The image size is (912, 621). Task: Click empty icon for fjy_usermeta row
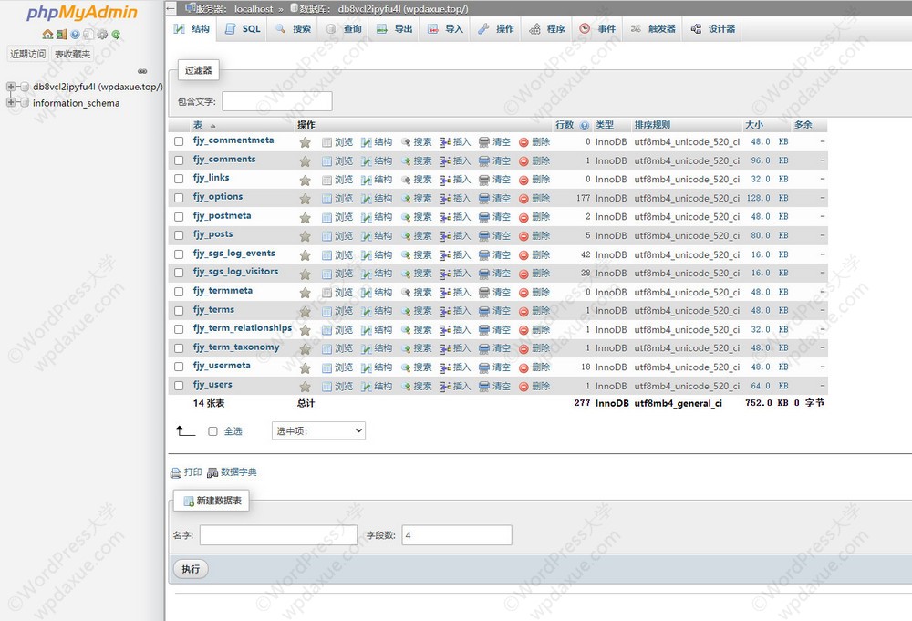pos(484,367)
